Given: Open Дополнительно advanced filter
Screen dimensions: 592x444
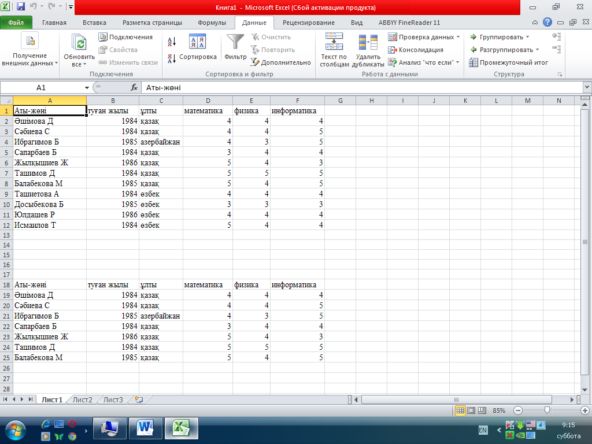Looking at the screenshot, I should pos(281,62).
